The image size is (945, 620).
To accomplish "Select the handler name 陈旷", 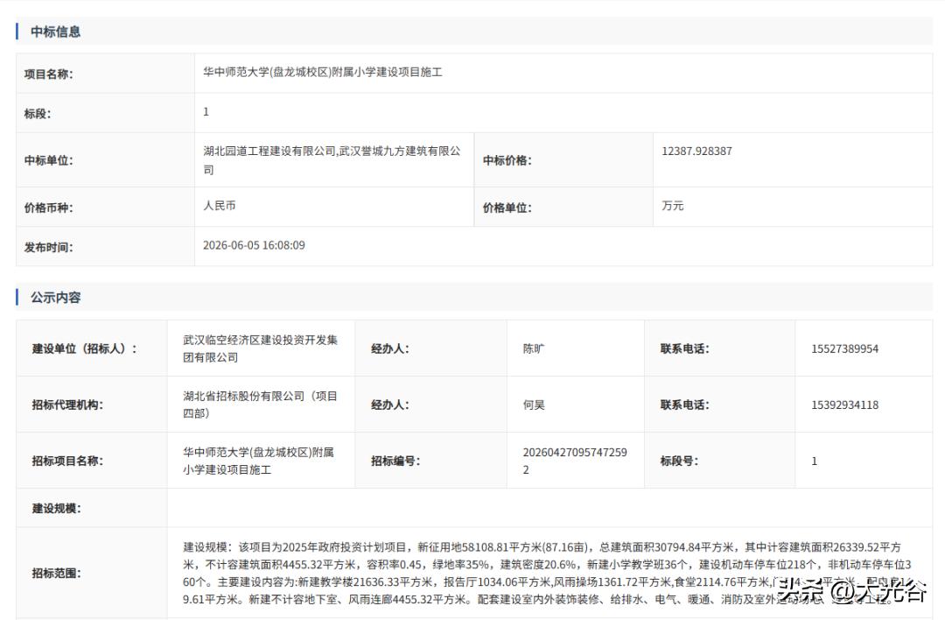I will click(x=534, y=349).
